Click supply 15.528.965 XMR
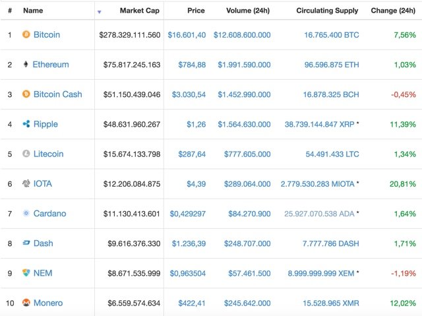422x316 pixels. [331, 303]
